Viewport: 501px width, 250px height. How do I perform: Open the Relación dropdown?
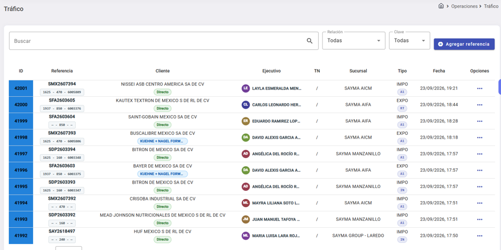354,41
